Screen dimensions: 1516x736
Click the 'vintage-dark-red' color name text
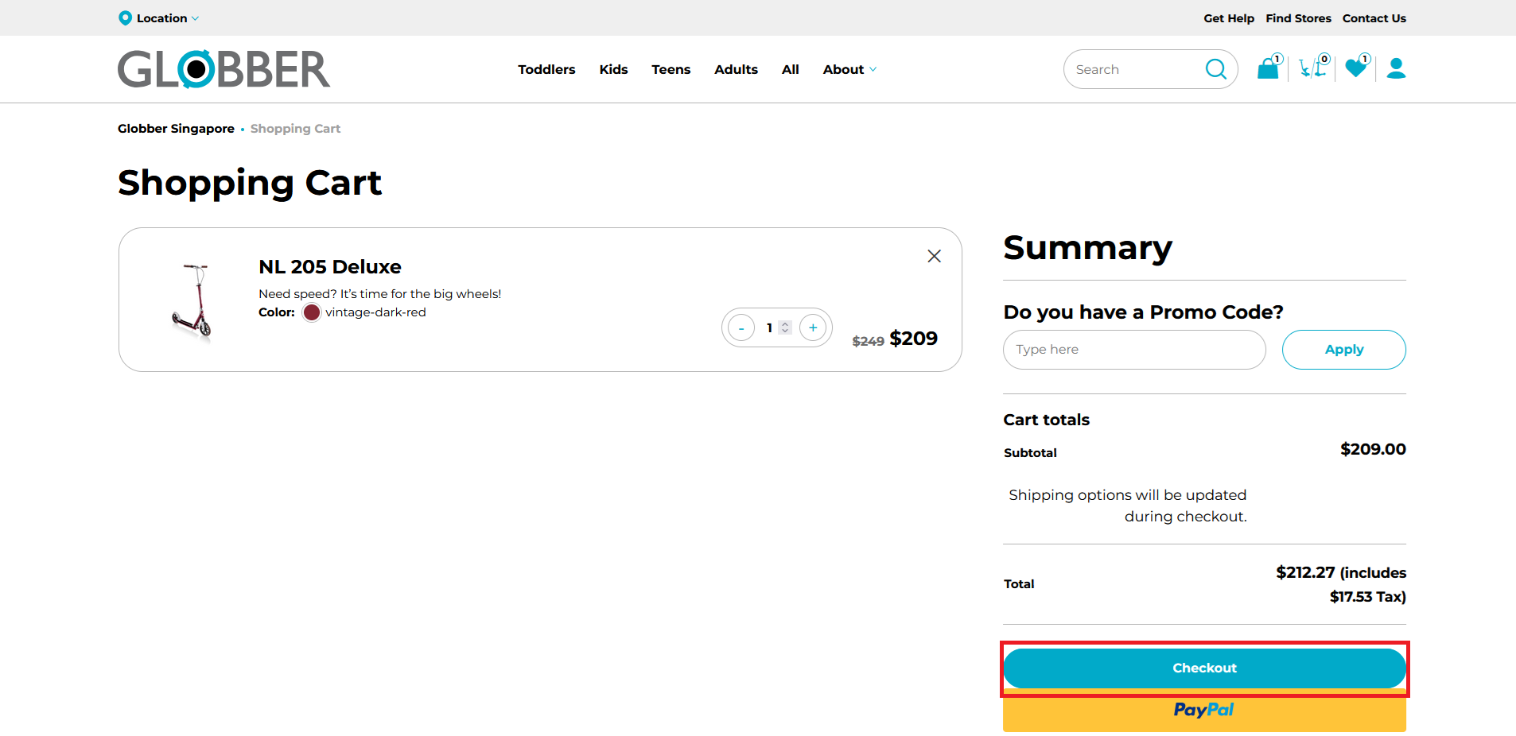[x=375, y=312]
